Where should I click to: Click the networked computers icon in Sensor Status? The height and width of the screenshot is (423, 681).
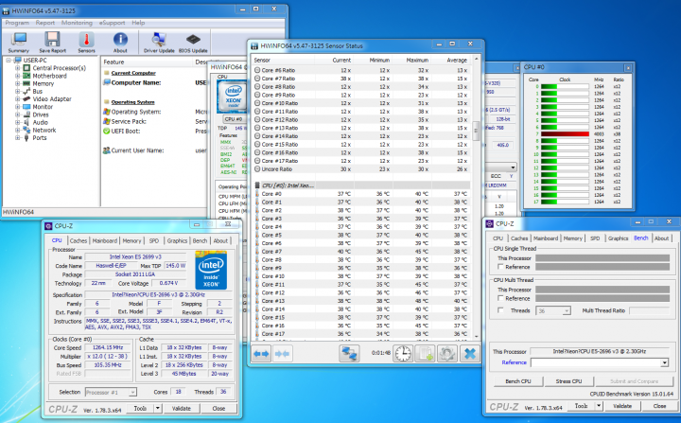click(349, 353)
